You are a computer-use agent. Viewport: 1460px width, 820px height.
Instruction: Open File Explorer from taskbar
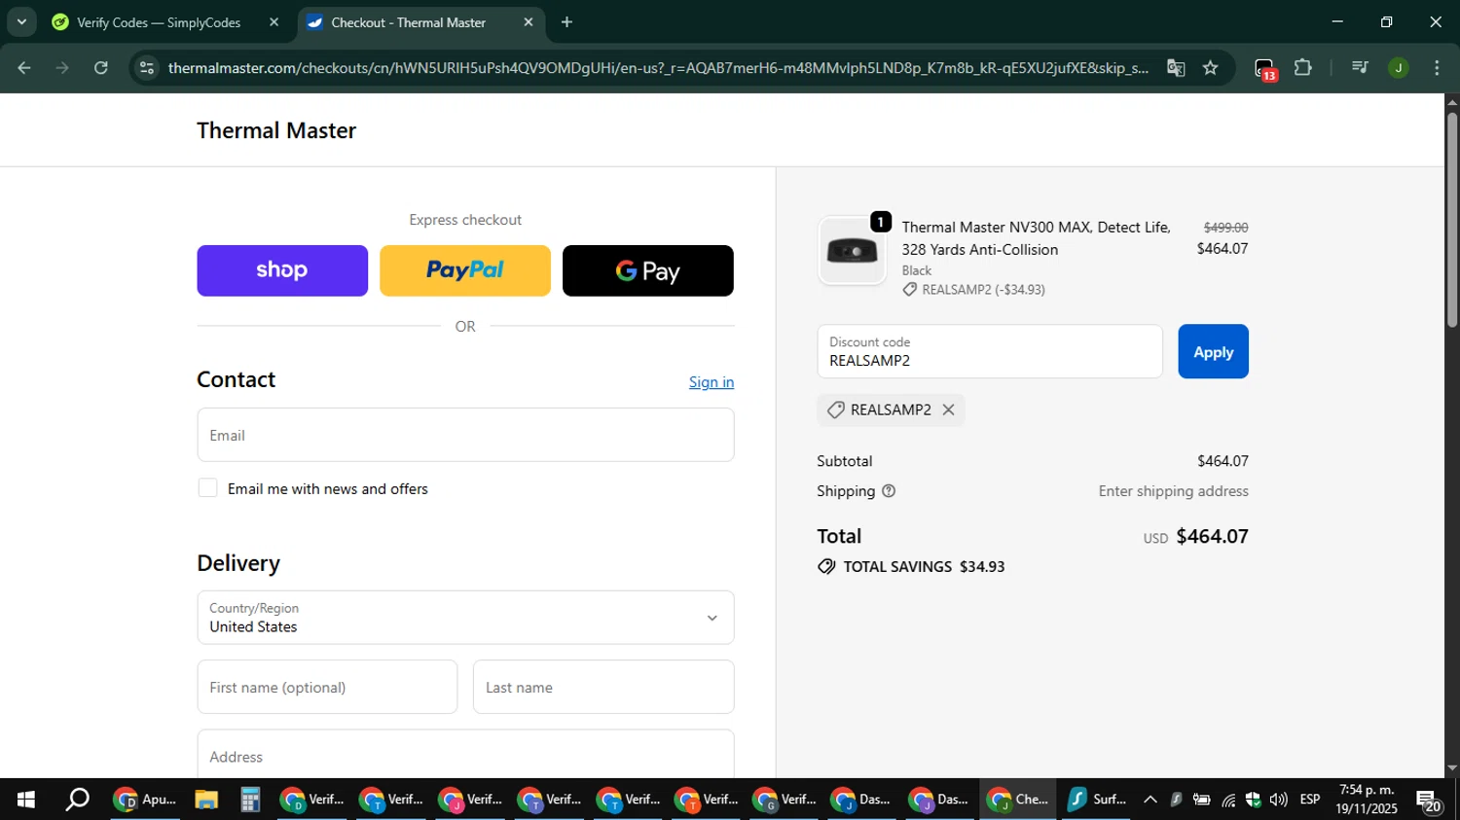tap(205, 800)
